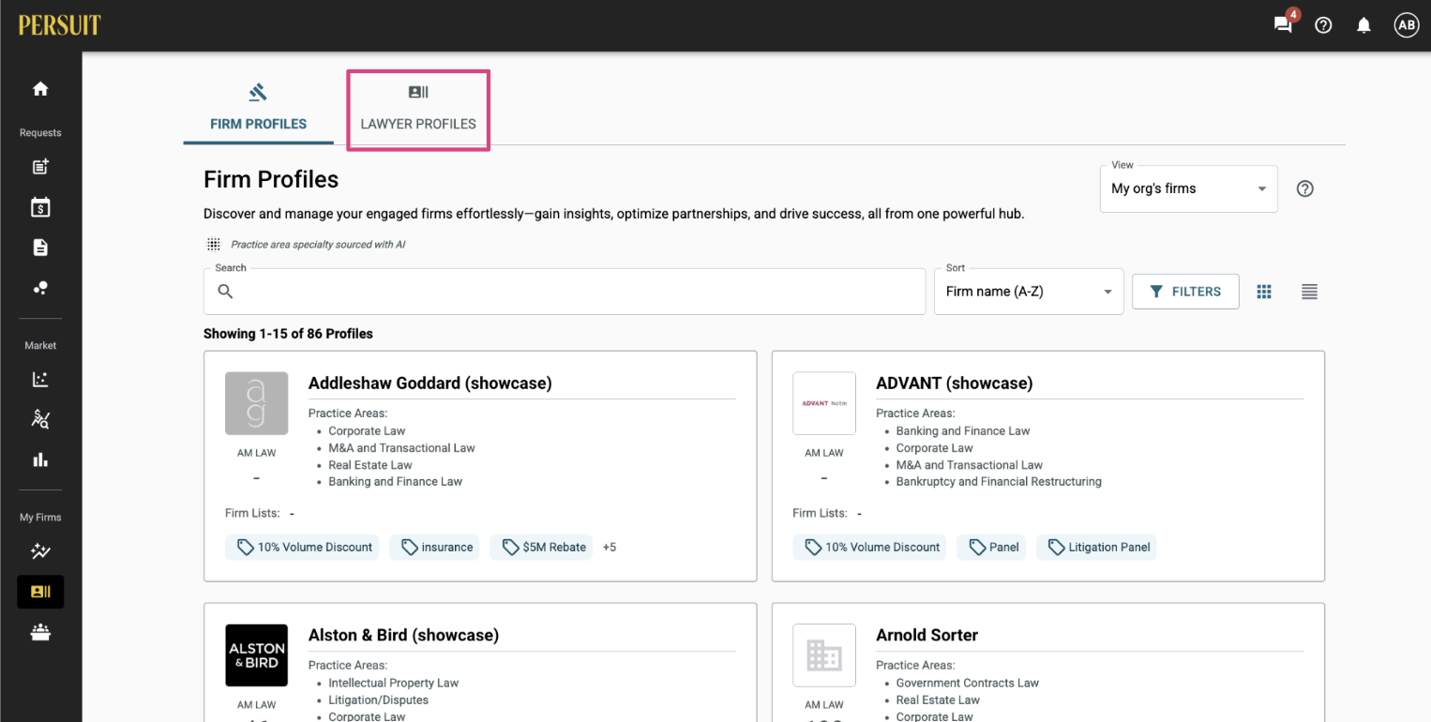Click ADVANT's 10% Volume Discount tag

click(x=869, y=548)
